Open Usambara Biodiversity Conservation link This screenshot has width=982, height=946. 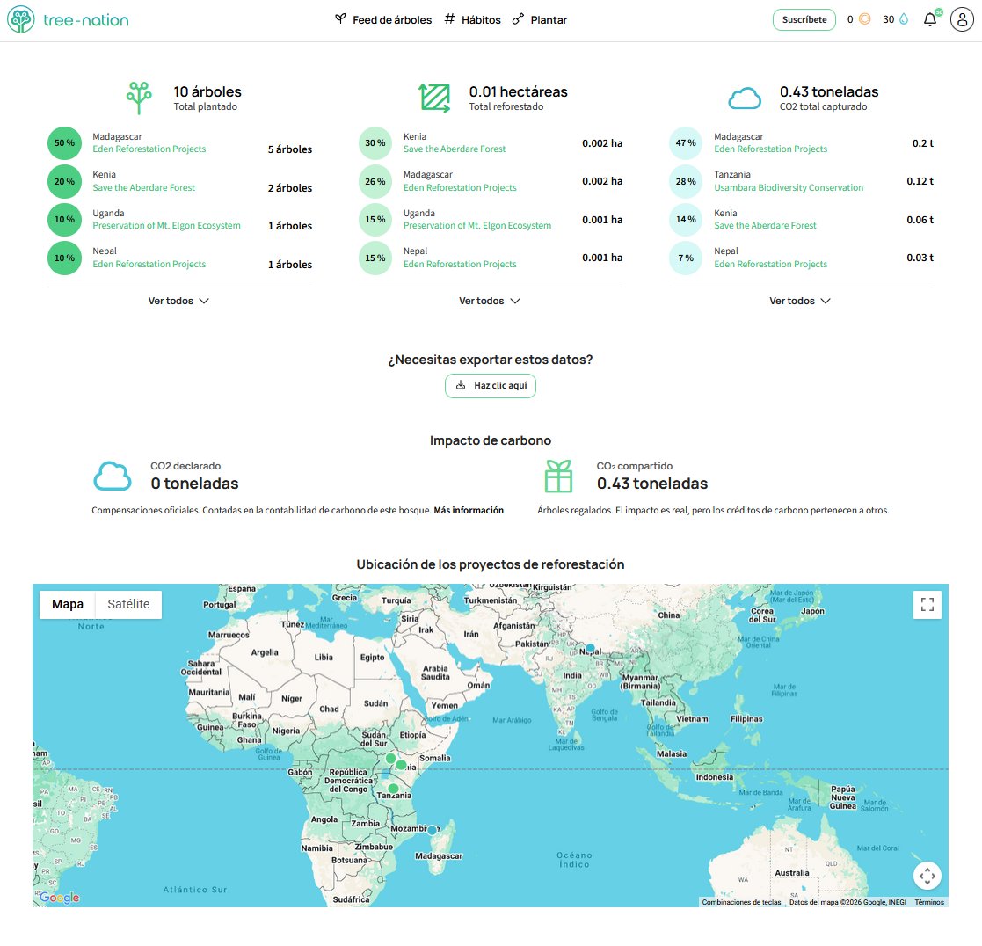pyautogui.click(x=789, y=187)
